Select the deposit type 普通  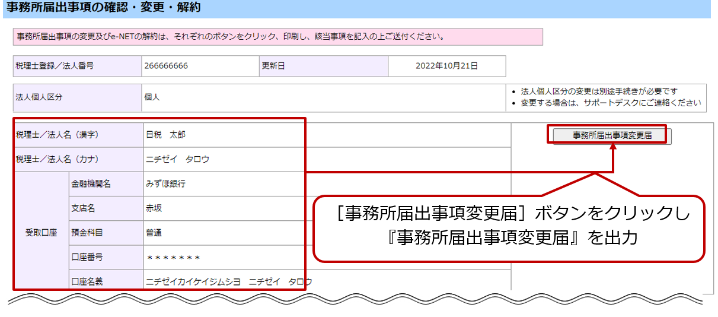coord(154,233)
